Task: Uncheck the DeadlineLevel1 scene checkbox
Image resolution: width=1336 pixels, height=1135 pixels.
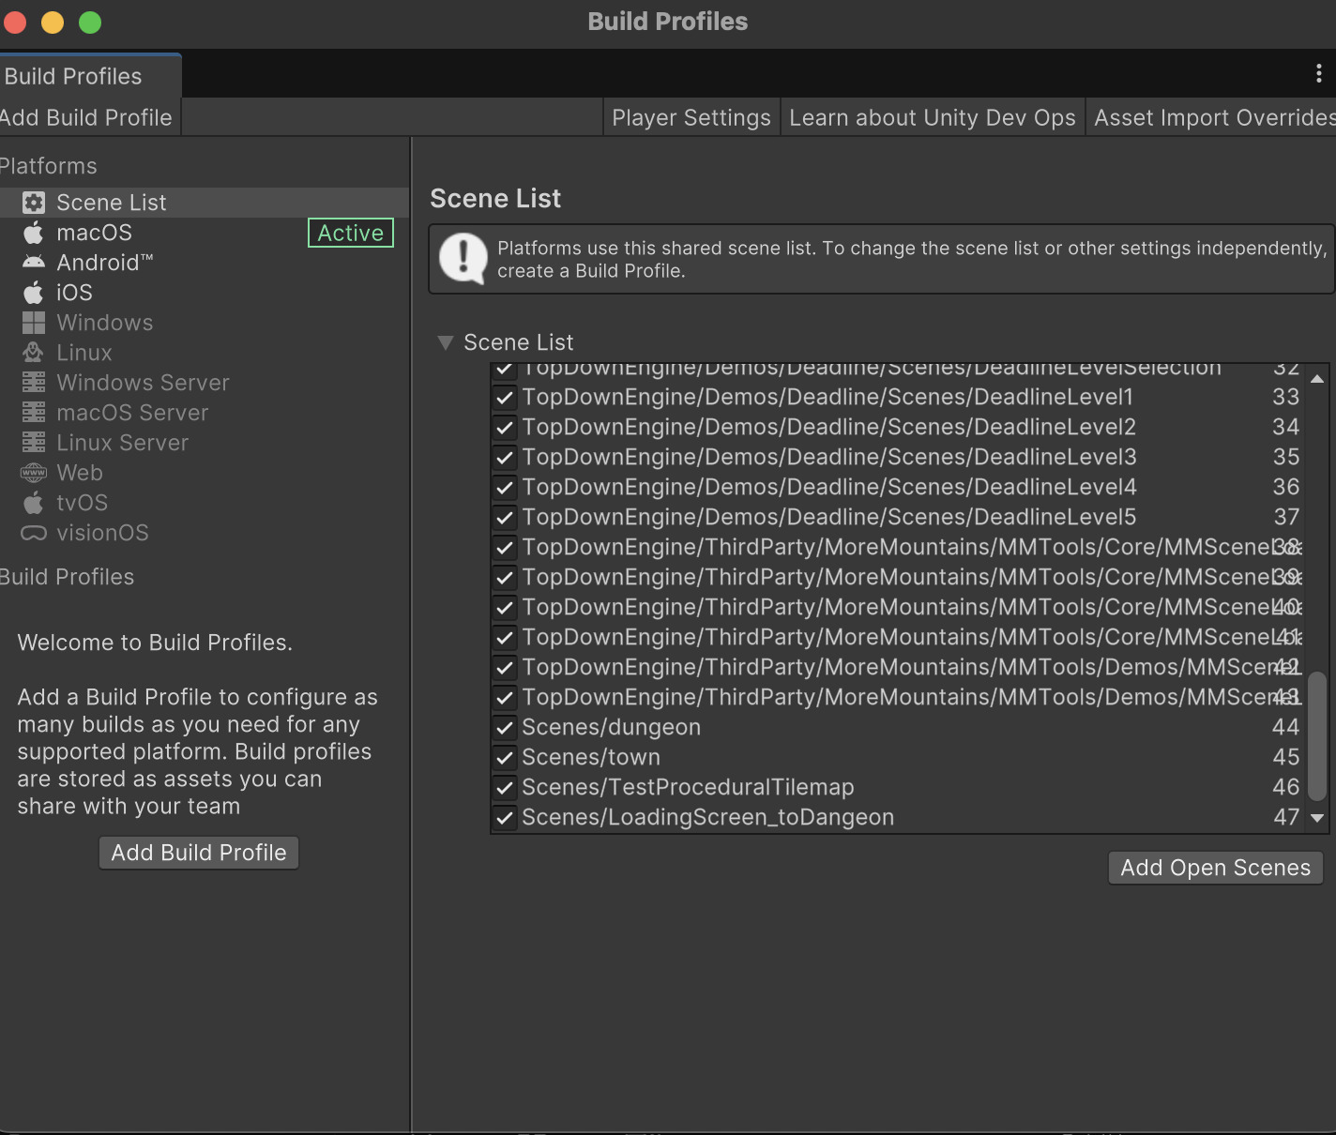Action: tap(505, 398)
